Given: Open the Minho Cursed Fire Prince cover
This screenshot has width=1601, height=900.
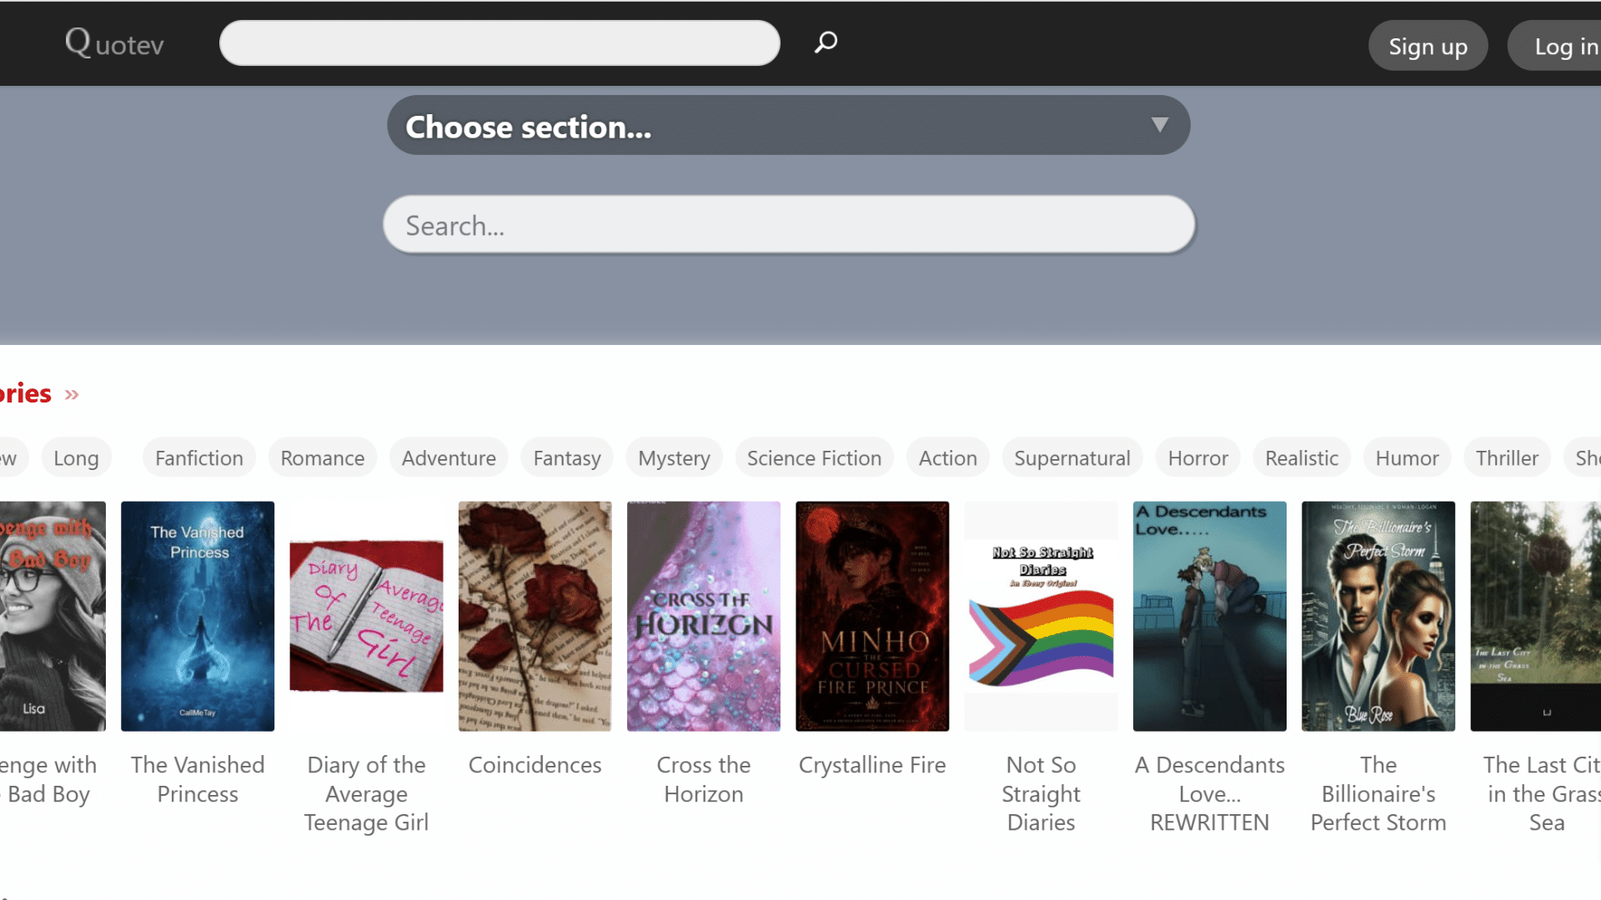Looking at the screenshot, I should (x=872, y=616).
